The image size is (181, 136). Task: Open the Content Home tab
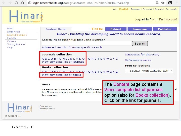click(x=56, y=29)
